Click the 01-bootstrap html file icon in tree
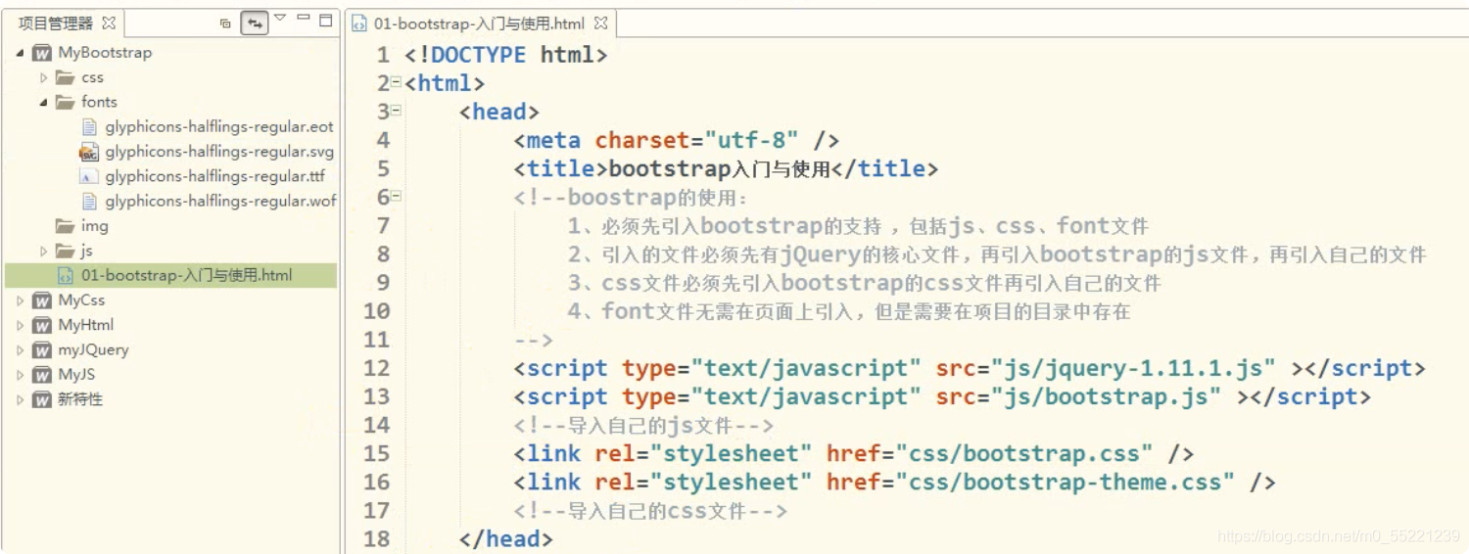Screen dimensions: 1469x554 click(x=66, y=276)
